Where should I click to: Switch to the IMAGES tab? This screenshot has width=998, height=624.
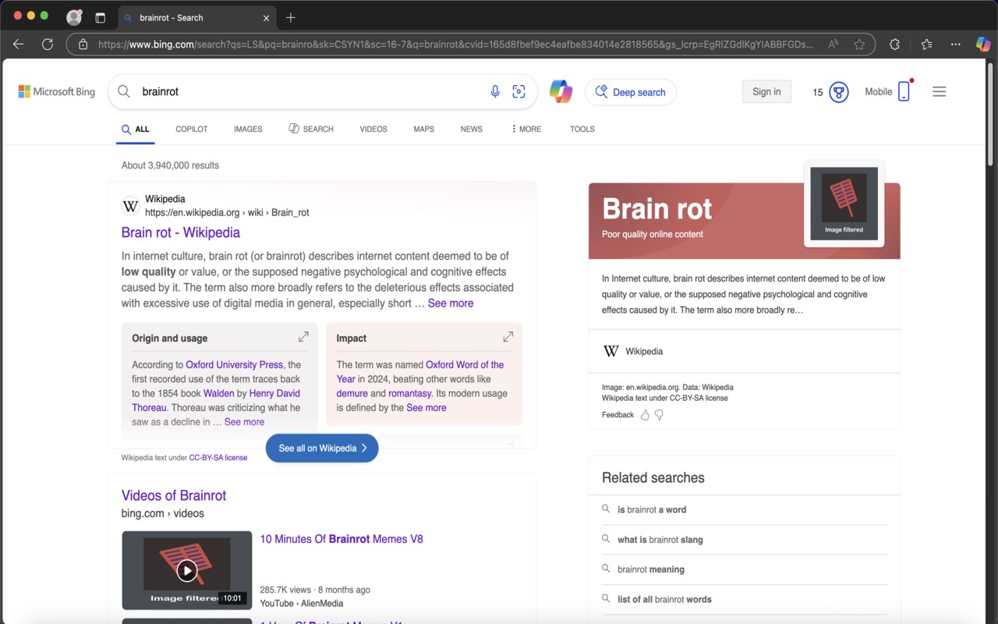click(x=248, y=129)
